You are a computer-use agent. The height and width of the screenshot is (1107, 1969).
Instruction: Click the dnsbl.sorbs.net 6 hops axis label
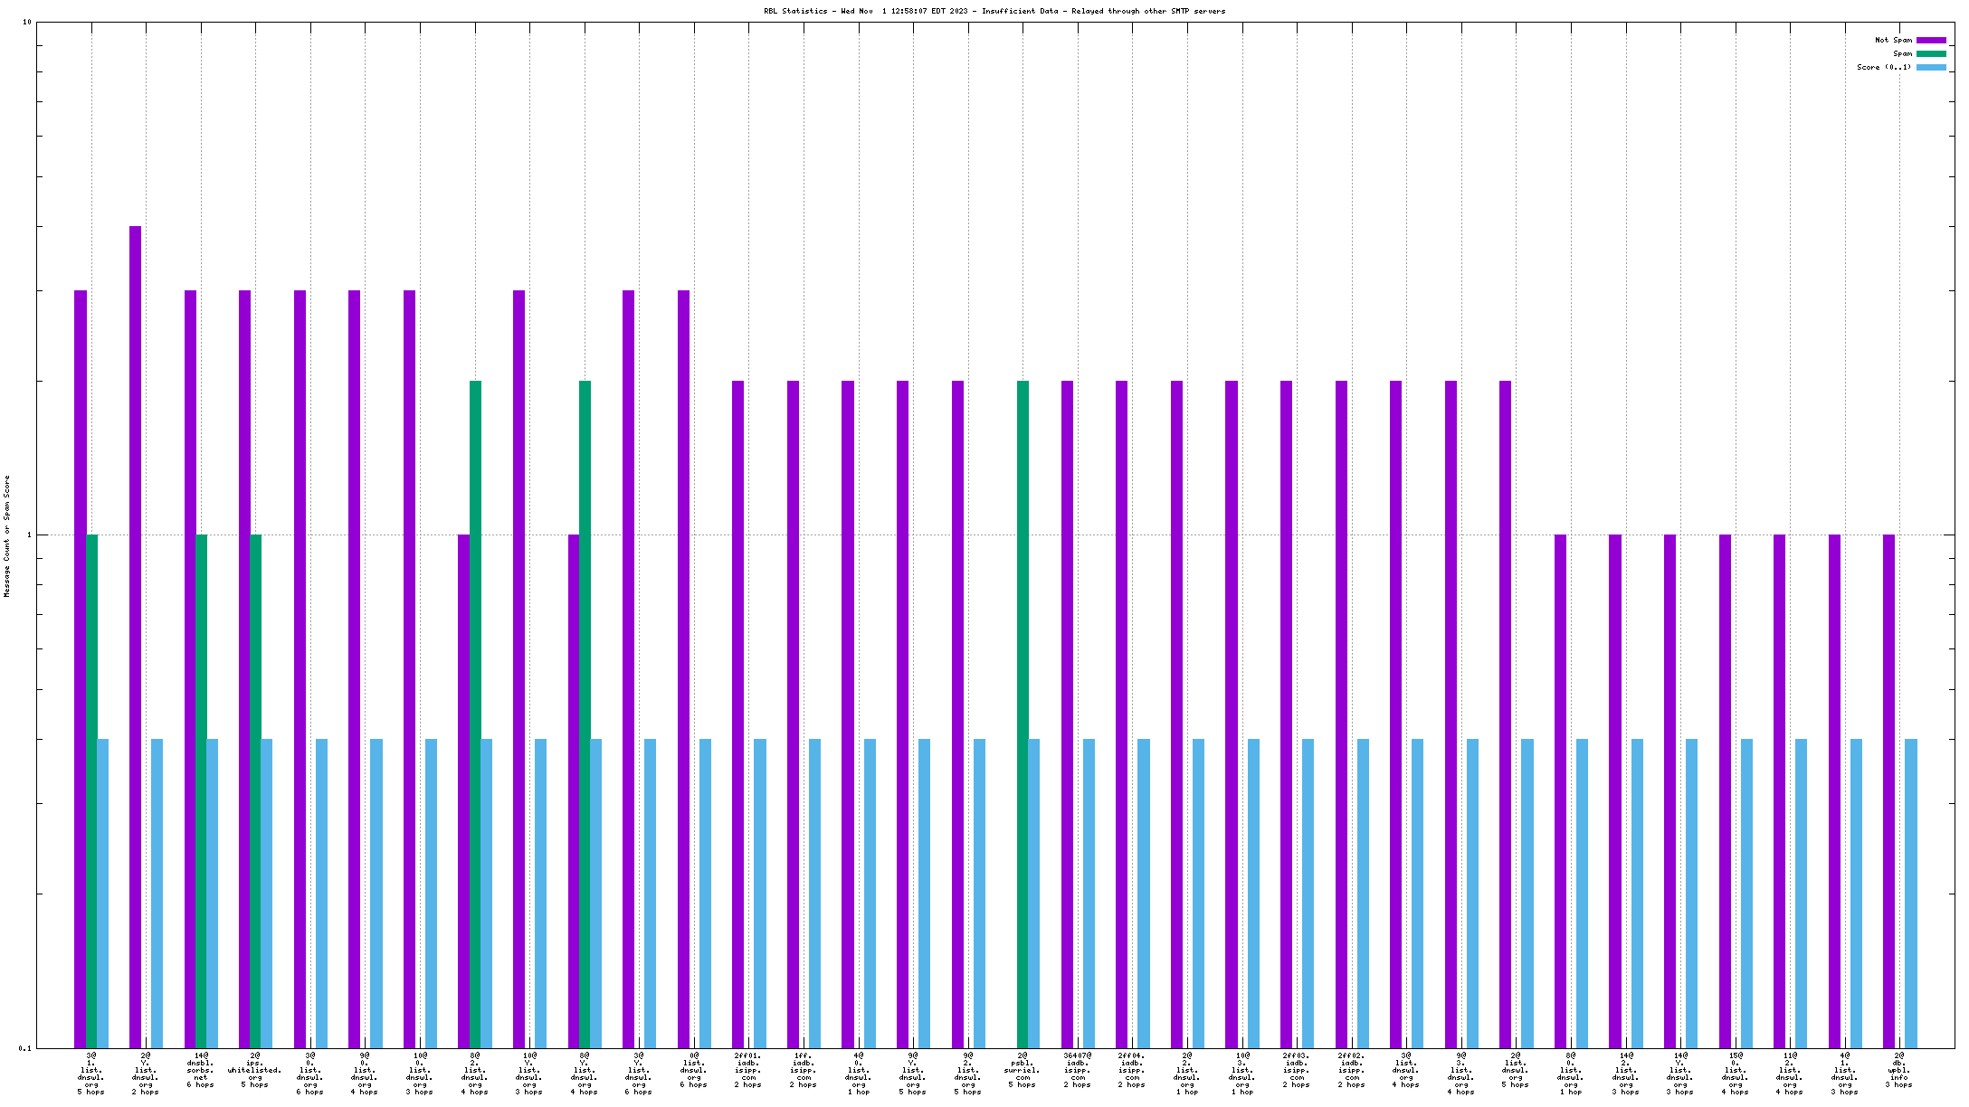pyautogui.click(x=201, y=1070)
